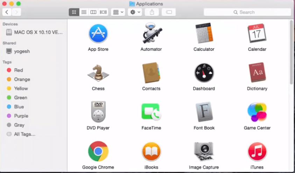The image size is (295, 173).
Task: Click the Calculator app icon
Action: [x=204, y=33]
